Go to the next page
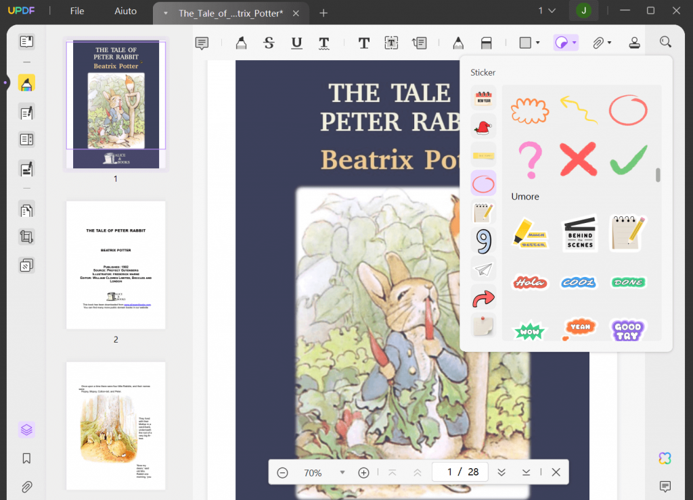This screenshot has height=500, width=693. tap(501, 472)
